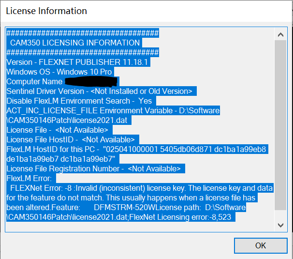Select the Disable FlexLM Environment Search line
This screenshot has height=259, width=293.
tap(79, 101)
